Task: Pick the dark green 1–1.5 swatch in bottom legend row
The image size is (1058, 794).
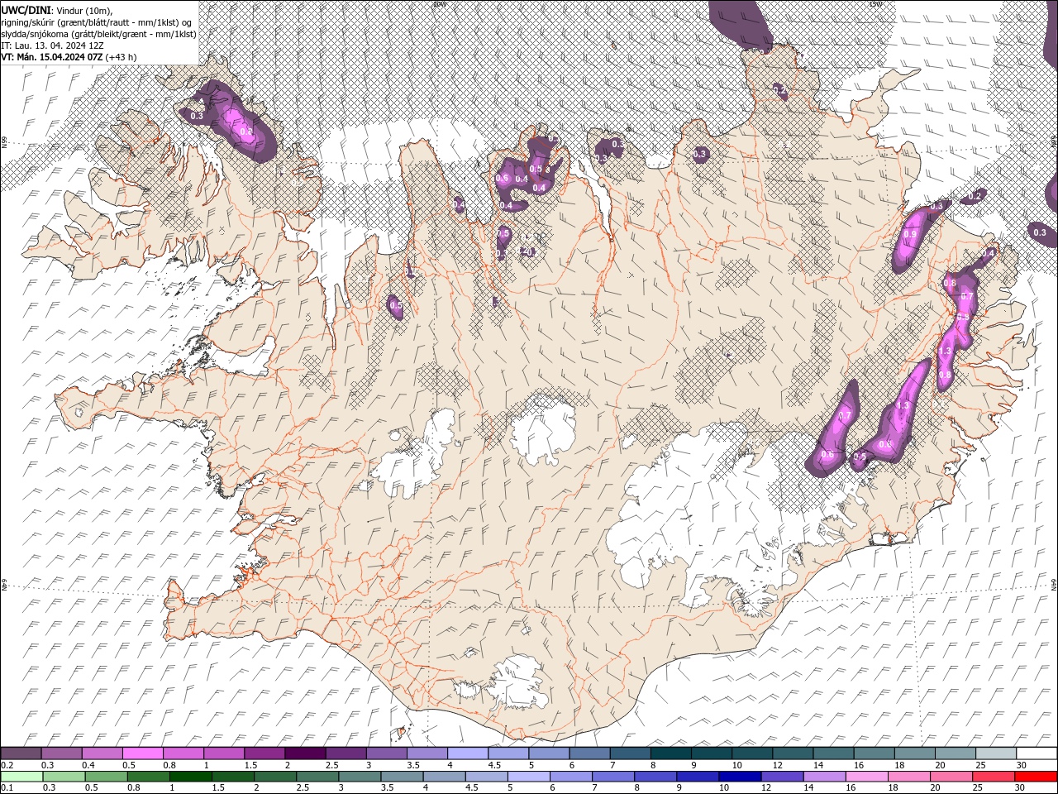Action: point(191,776)
